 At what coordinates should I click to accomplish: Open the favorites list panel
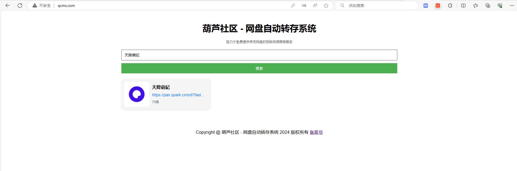pyautogui.click(x=476, y=6)
